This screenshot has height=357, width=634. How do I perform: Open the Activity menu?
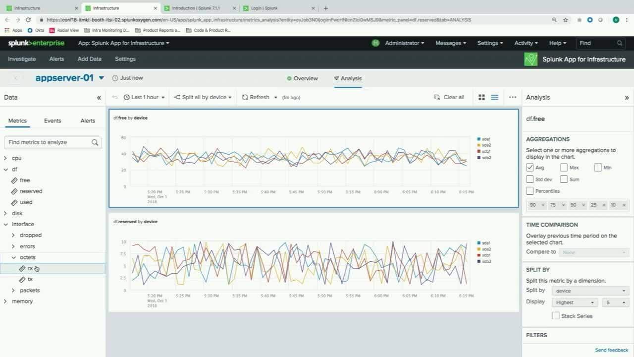point(526,43)
